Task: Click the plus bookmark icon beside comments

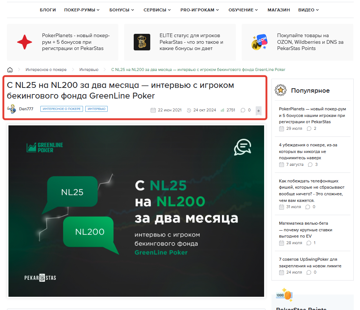Action: (259, 111)
